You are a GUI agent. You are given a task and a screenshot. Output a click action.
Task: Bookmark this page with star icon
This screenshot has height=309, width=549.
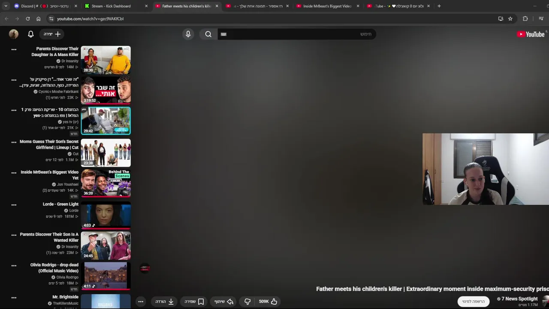click(510, 19)
